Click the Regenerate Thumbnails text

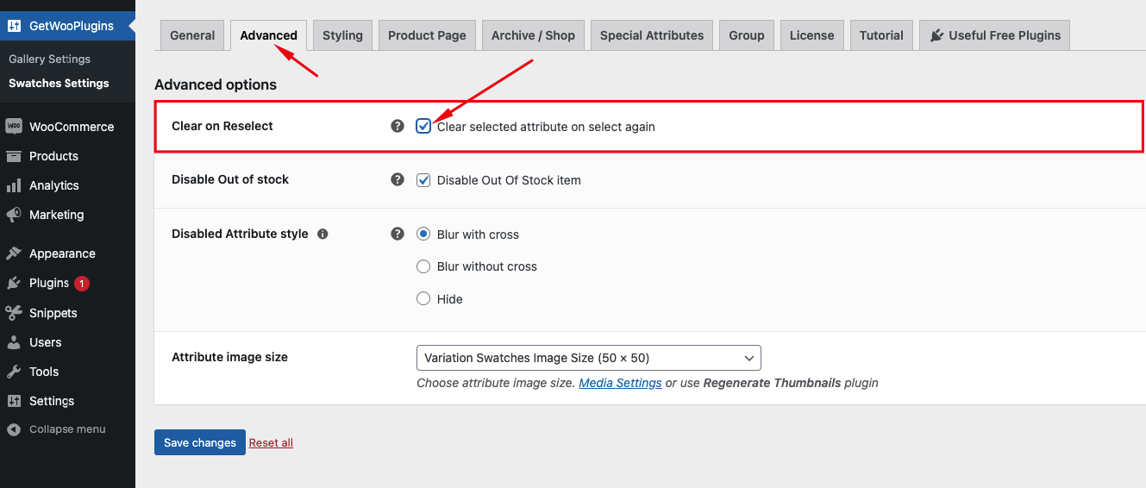pyautogui.click(x=772, y=383)
